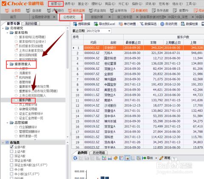The width and height of the screenshot is (204, 179).
Task: Collapse the 公司研究 root folder
Action: 3,28
